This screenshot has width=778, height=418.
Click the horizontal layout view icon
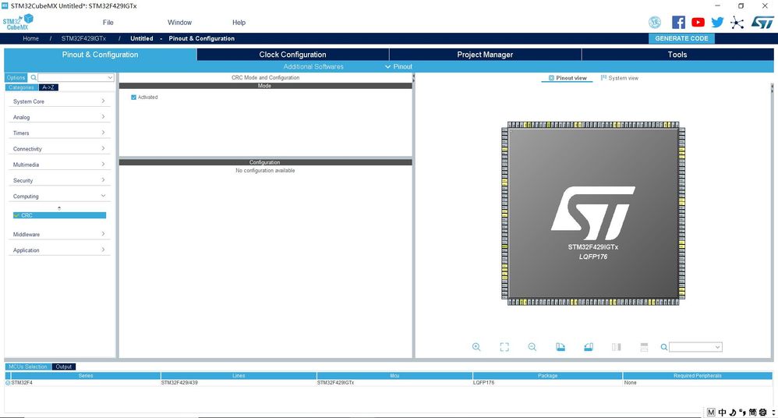(x=644, y=347)
